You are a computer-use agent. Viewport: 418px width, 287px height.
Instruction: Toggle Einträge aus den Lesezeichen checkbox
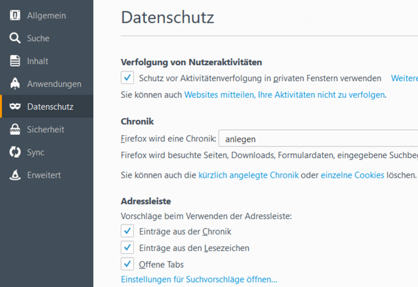point(127,248)
